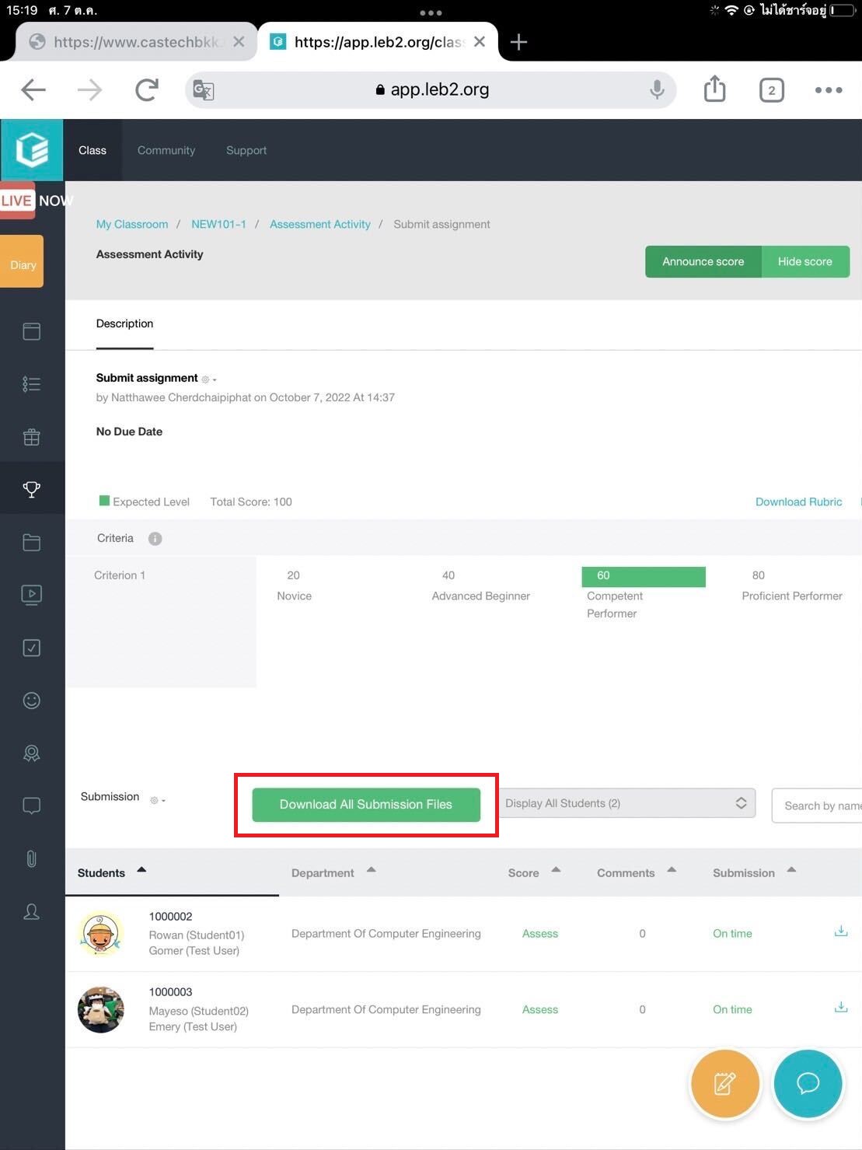Image resolution: width=862 pixels, height=1150 pixels.
Task: Go back with browser back arrow
Action: click(33, 90)
